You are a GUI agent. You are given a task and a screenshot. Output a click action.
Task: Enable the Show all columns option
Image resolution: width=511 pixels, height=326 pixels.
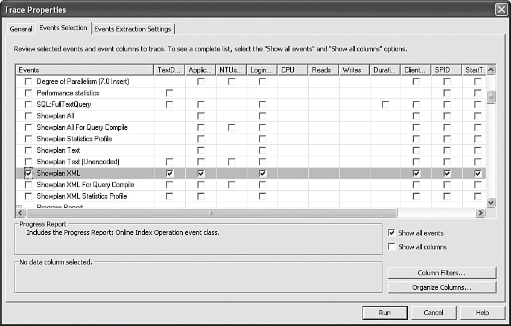coord(392,247)
